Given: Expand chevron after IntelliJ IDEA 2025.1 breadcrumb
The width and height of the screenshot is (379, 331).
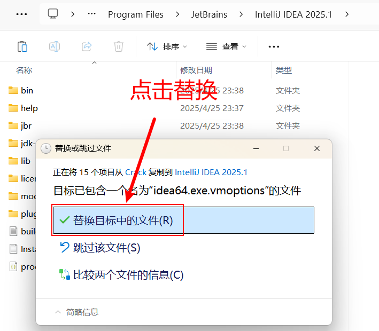Looking at the screenshot, I should coord(347,14).
